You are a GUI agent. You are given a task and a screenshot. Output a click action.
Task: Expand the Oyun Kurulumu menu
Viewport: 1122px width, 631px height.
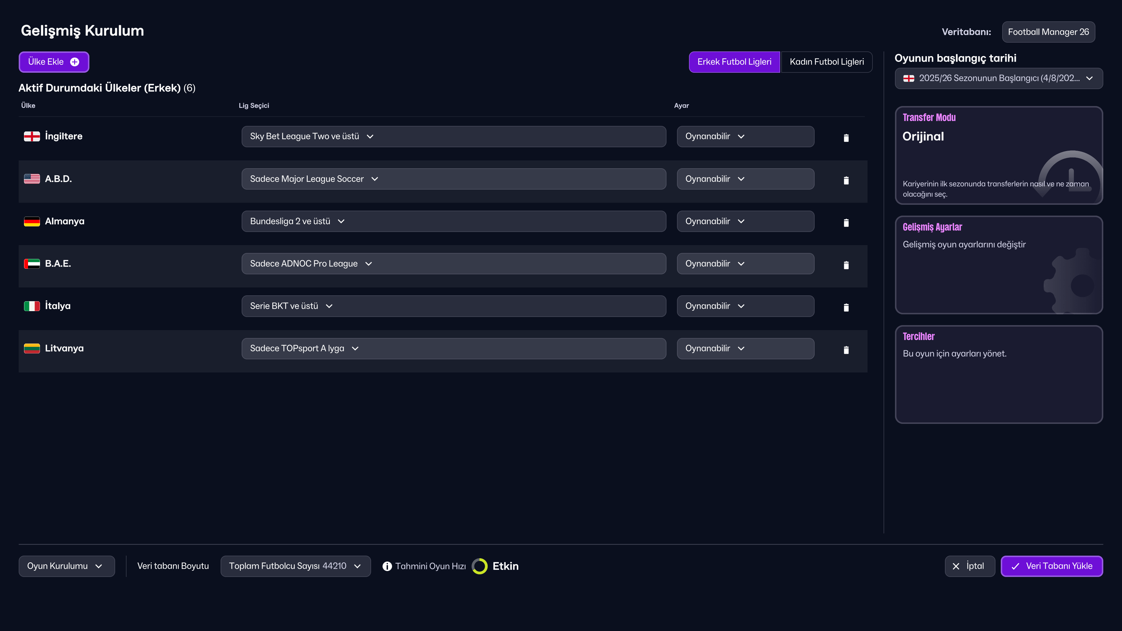pos(66,566)
